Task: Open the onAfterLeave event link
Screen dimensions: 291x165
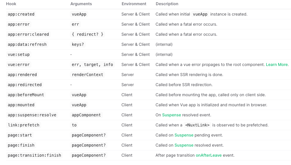Action: 209,155
